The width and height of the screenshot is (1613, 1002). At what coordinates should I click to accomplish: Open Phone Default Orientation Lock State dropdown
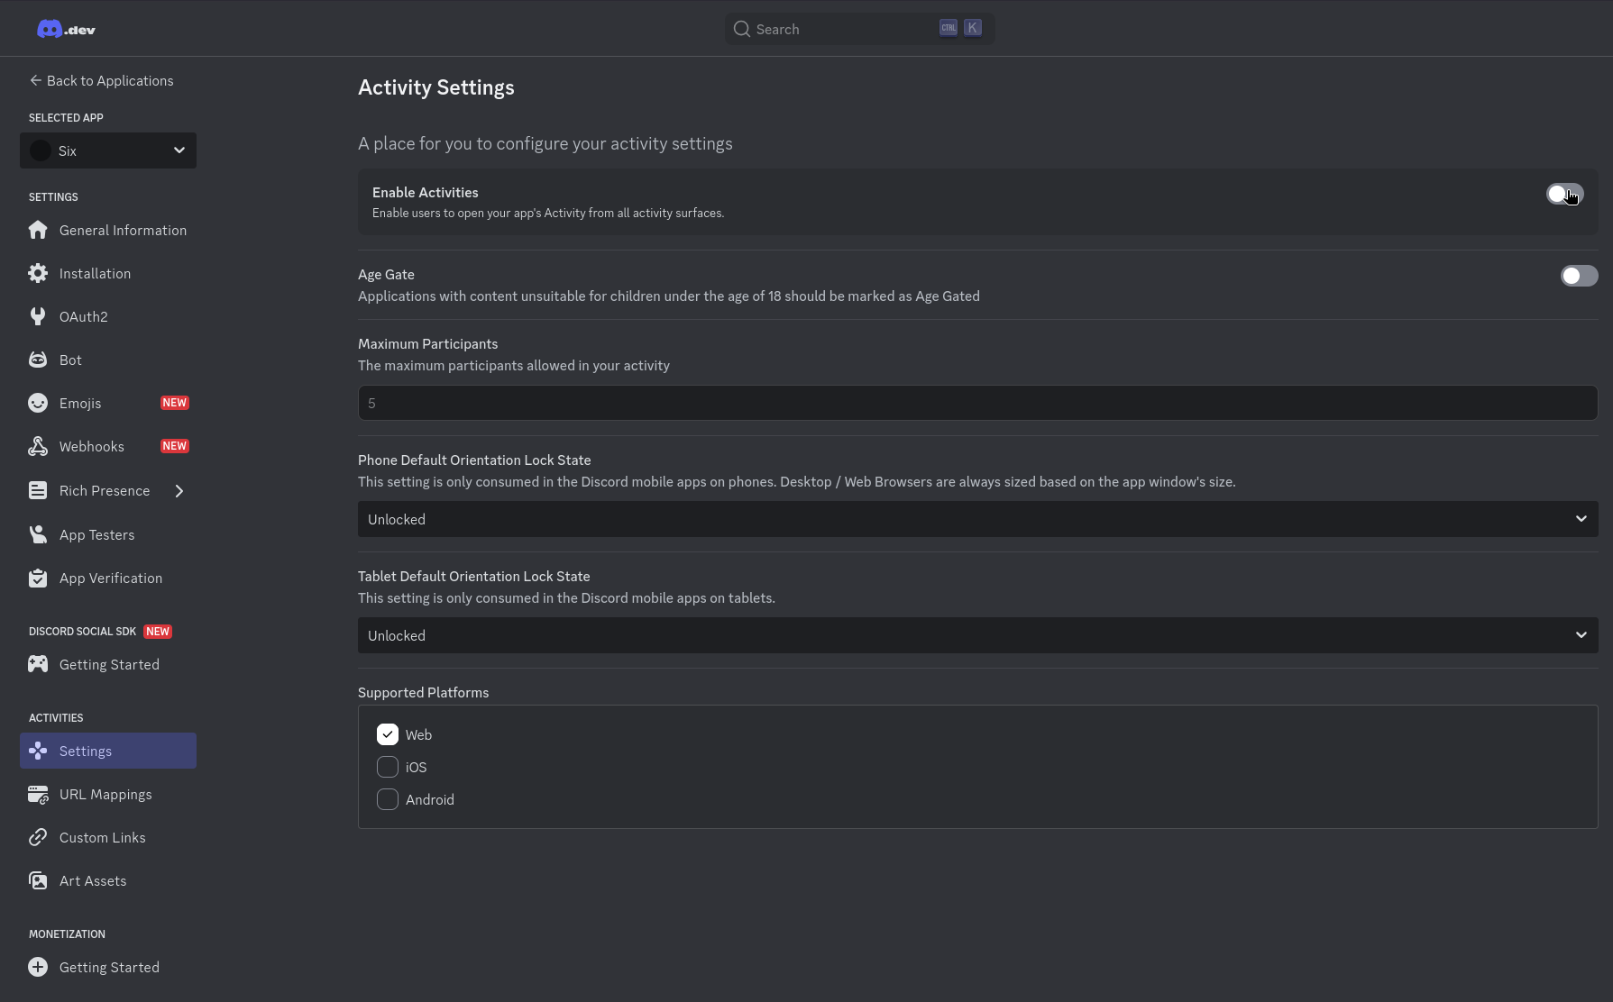[977, 520]
